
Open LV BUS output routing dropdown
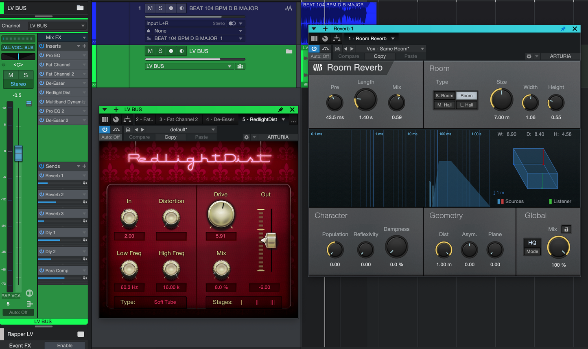click(x=190, y=66)
